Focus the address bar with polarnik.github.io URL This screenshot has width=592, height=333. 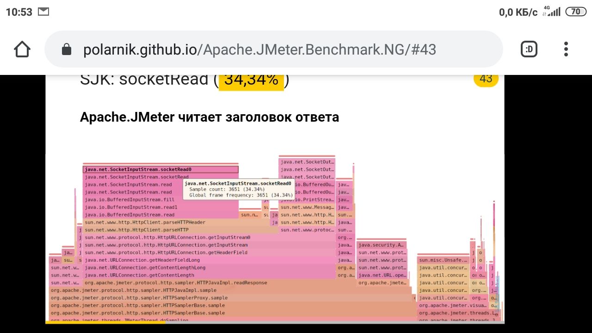273,49
